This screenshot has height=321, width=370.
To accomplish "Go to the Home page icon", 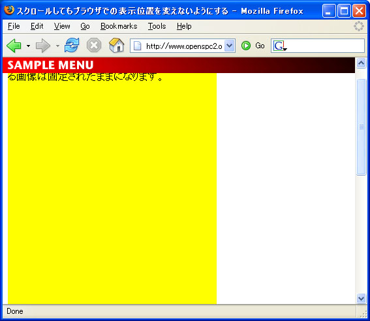I will coord(117,45).
